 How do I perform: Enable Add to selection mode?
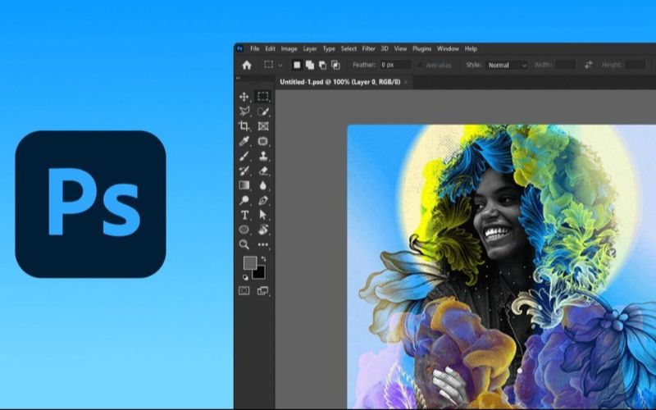(310, 65)
